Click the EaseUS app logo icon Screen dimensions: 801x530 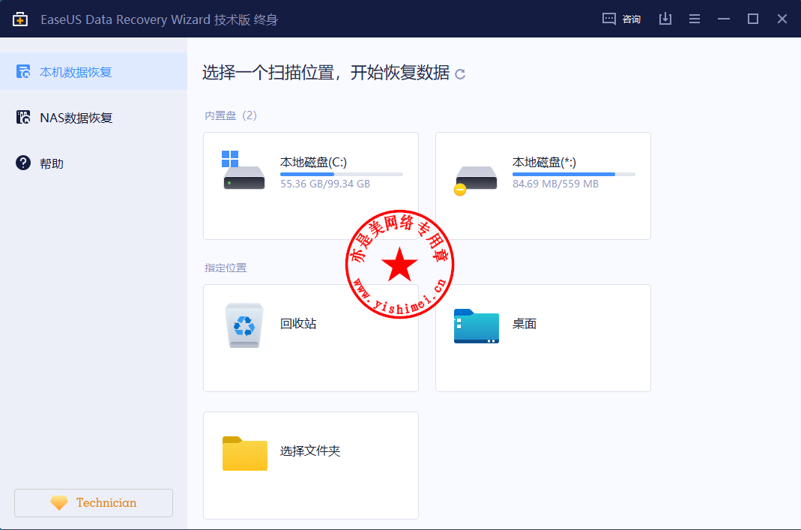coord(20,19)
